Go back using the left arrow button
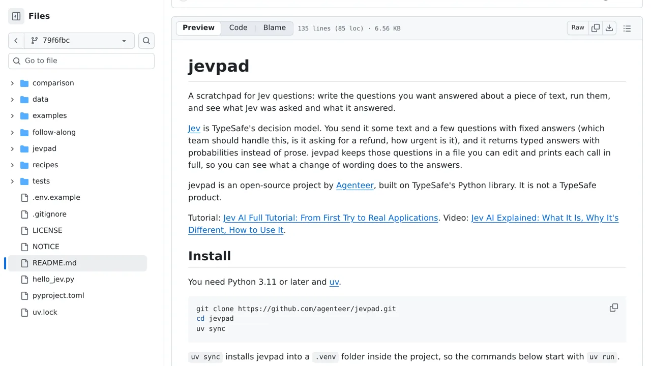This screenshot has height=366, width=651. [16, 41]
